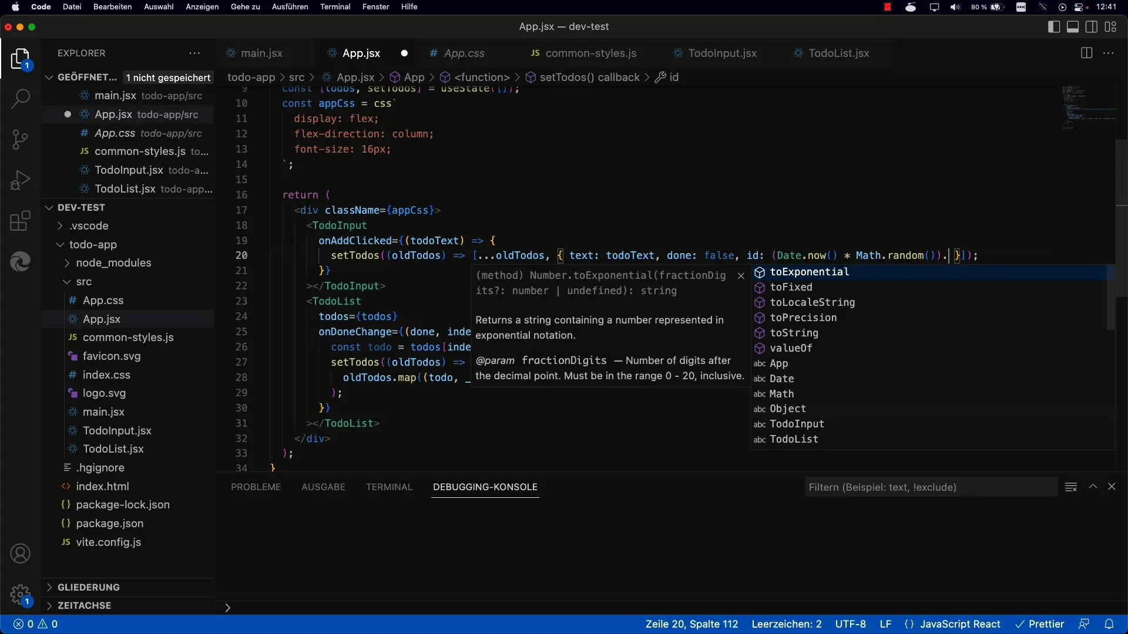Switch to TERMINAL tab in bottom panel
Viewport: 1128px width, 634px height.
point(389,486)
